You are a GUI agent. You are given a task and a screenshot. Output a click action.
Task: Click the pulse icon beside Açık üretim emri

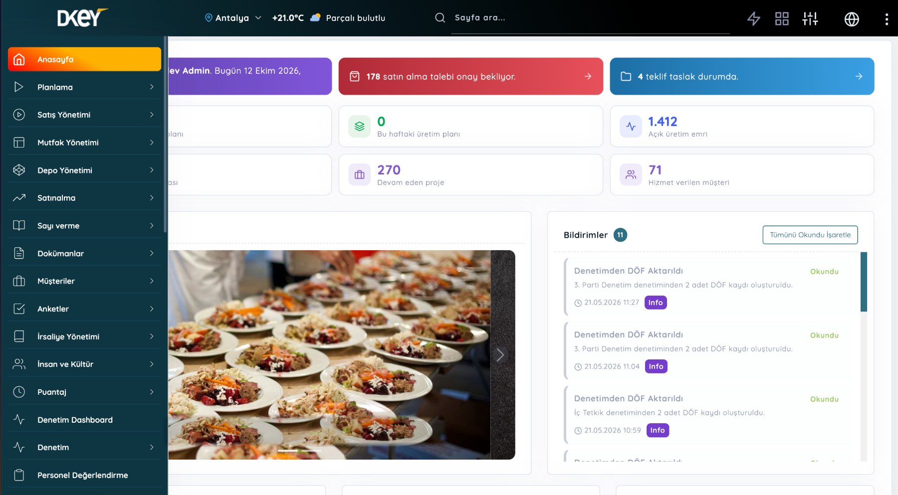(x=631, y=127)
